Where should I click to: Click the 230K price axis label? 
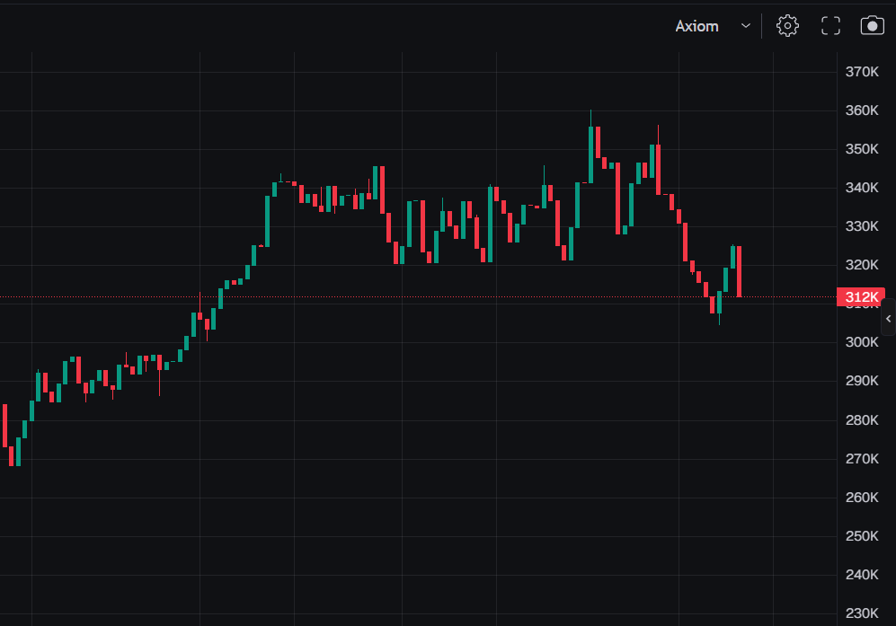coord(862,613)
